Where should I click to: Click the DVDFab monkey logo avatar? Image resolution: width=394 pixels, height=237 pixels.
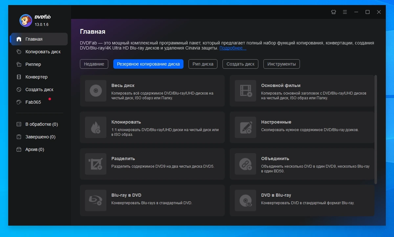[26, 21]
